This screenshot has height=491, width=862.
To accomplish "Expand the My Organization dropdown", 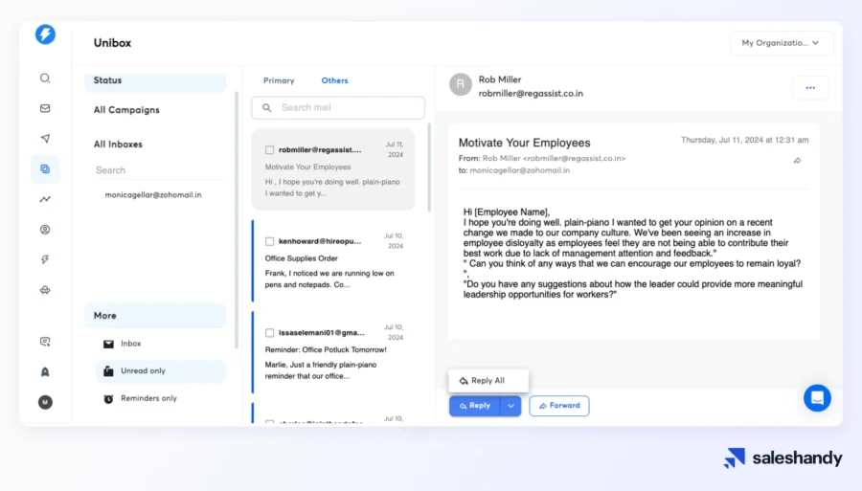I will pos(782,43).
